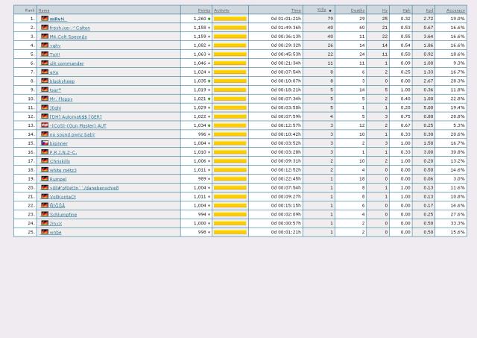Click the activity bar for rank 1 player
This screenshot has height=338, width=477.
click(x=230, y=19)
